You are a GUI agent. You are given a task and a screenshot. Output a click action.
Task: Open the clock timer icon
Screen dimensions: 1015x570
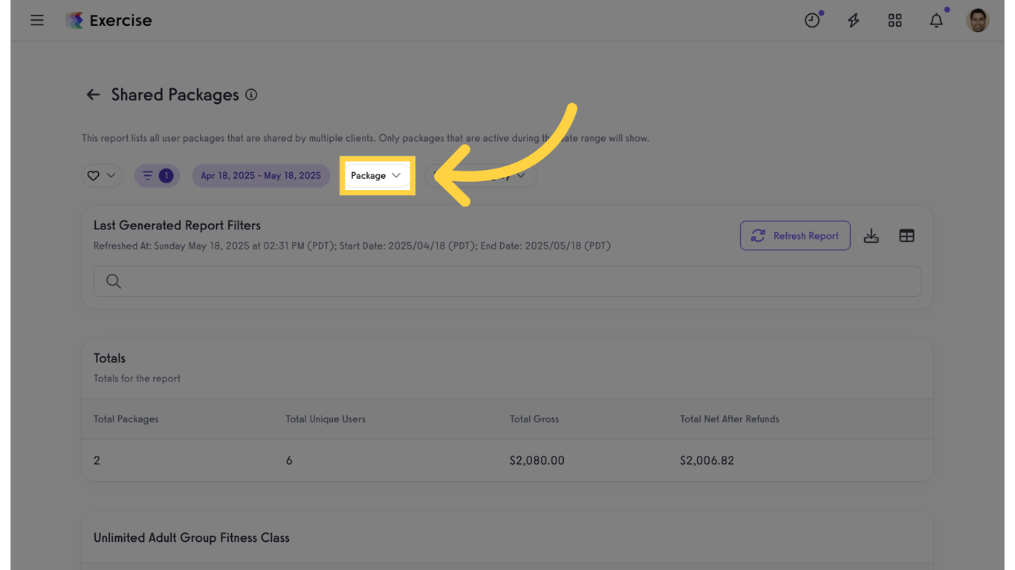click(x=812, y=20)
